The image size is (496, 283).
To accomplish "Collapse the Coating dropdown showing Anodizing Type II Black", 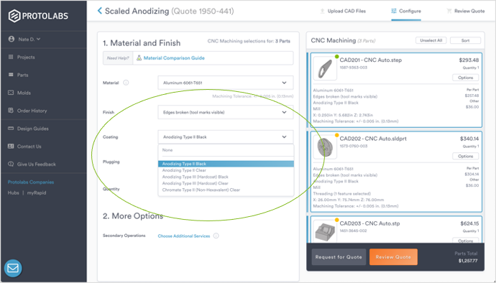I will tap(226, 137).
